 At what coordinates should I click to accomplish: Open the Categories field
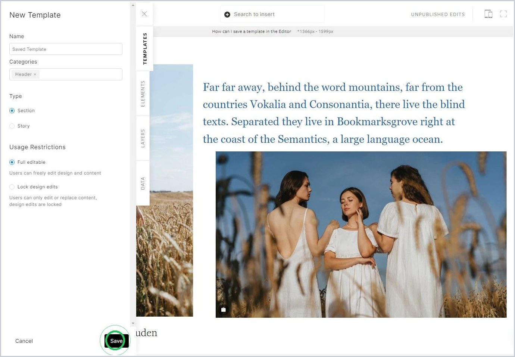tap(66, 74)
